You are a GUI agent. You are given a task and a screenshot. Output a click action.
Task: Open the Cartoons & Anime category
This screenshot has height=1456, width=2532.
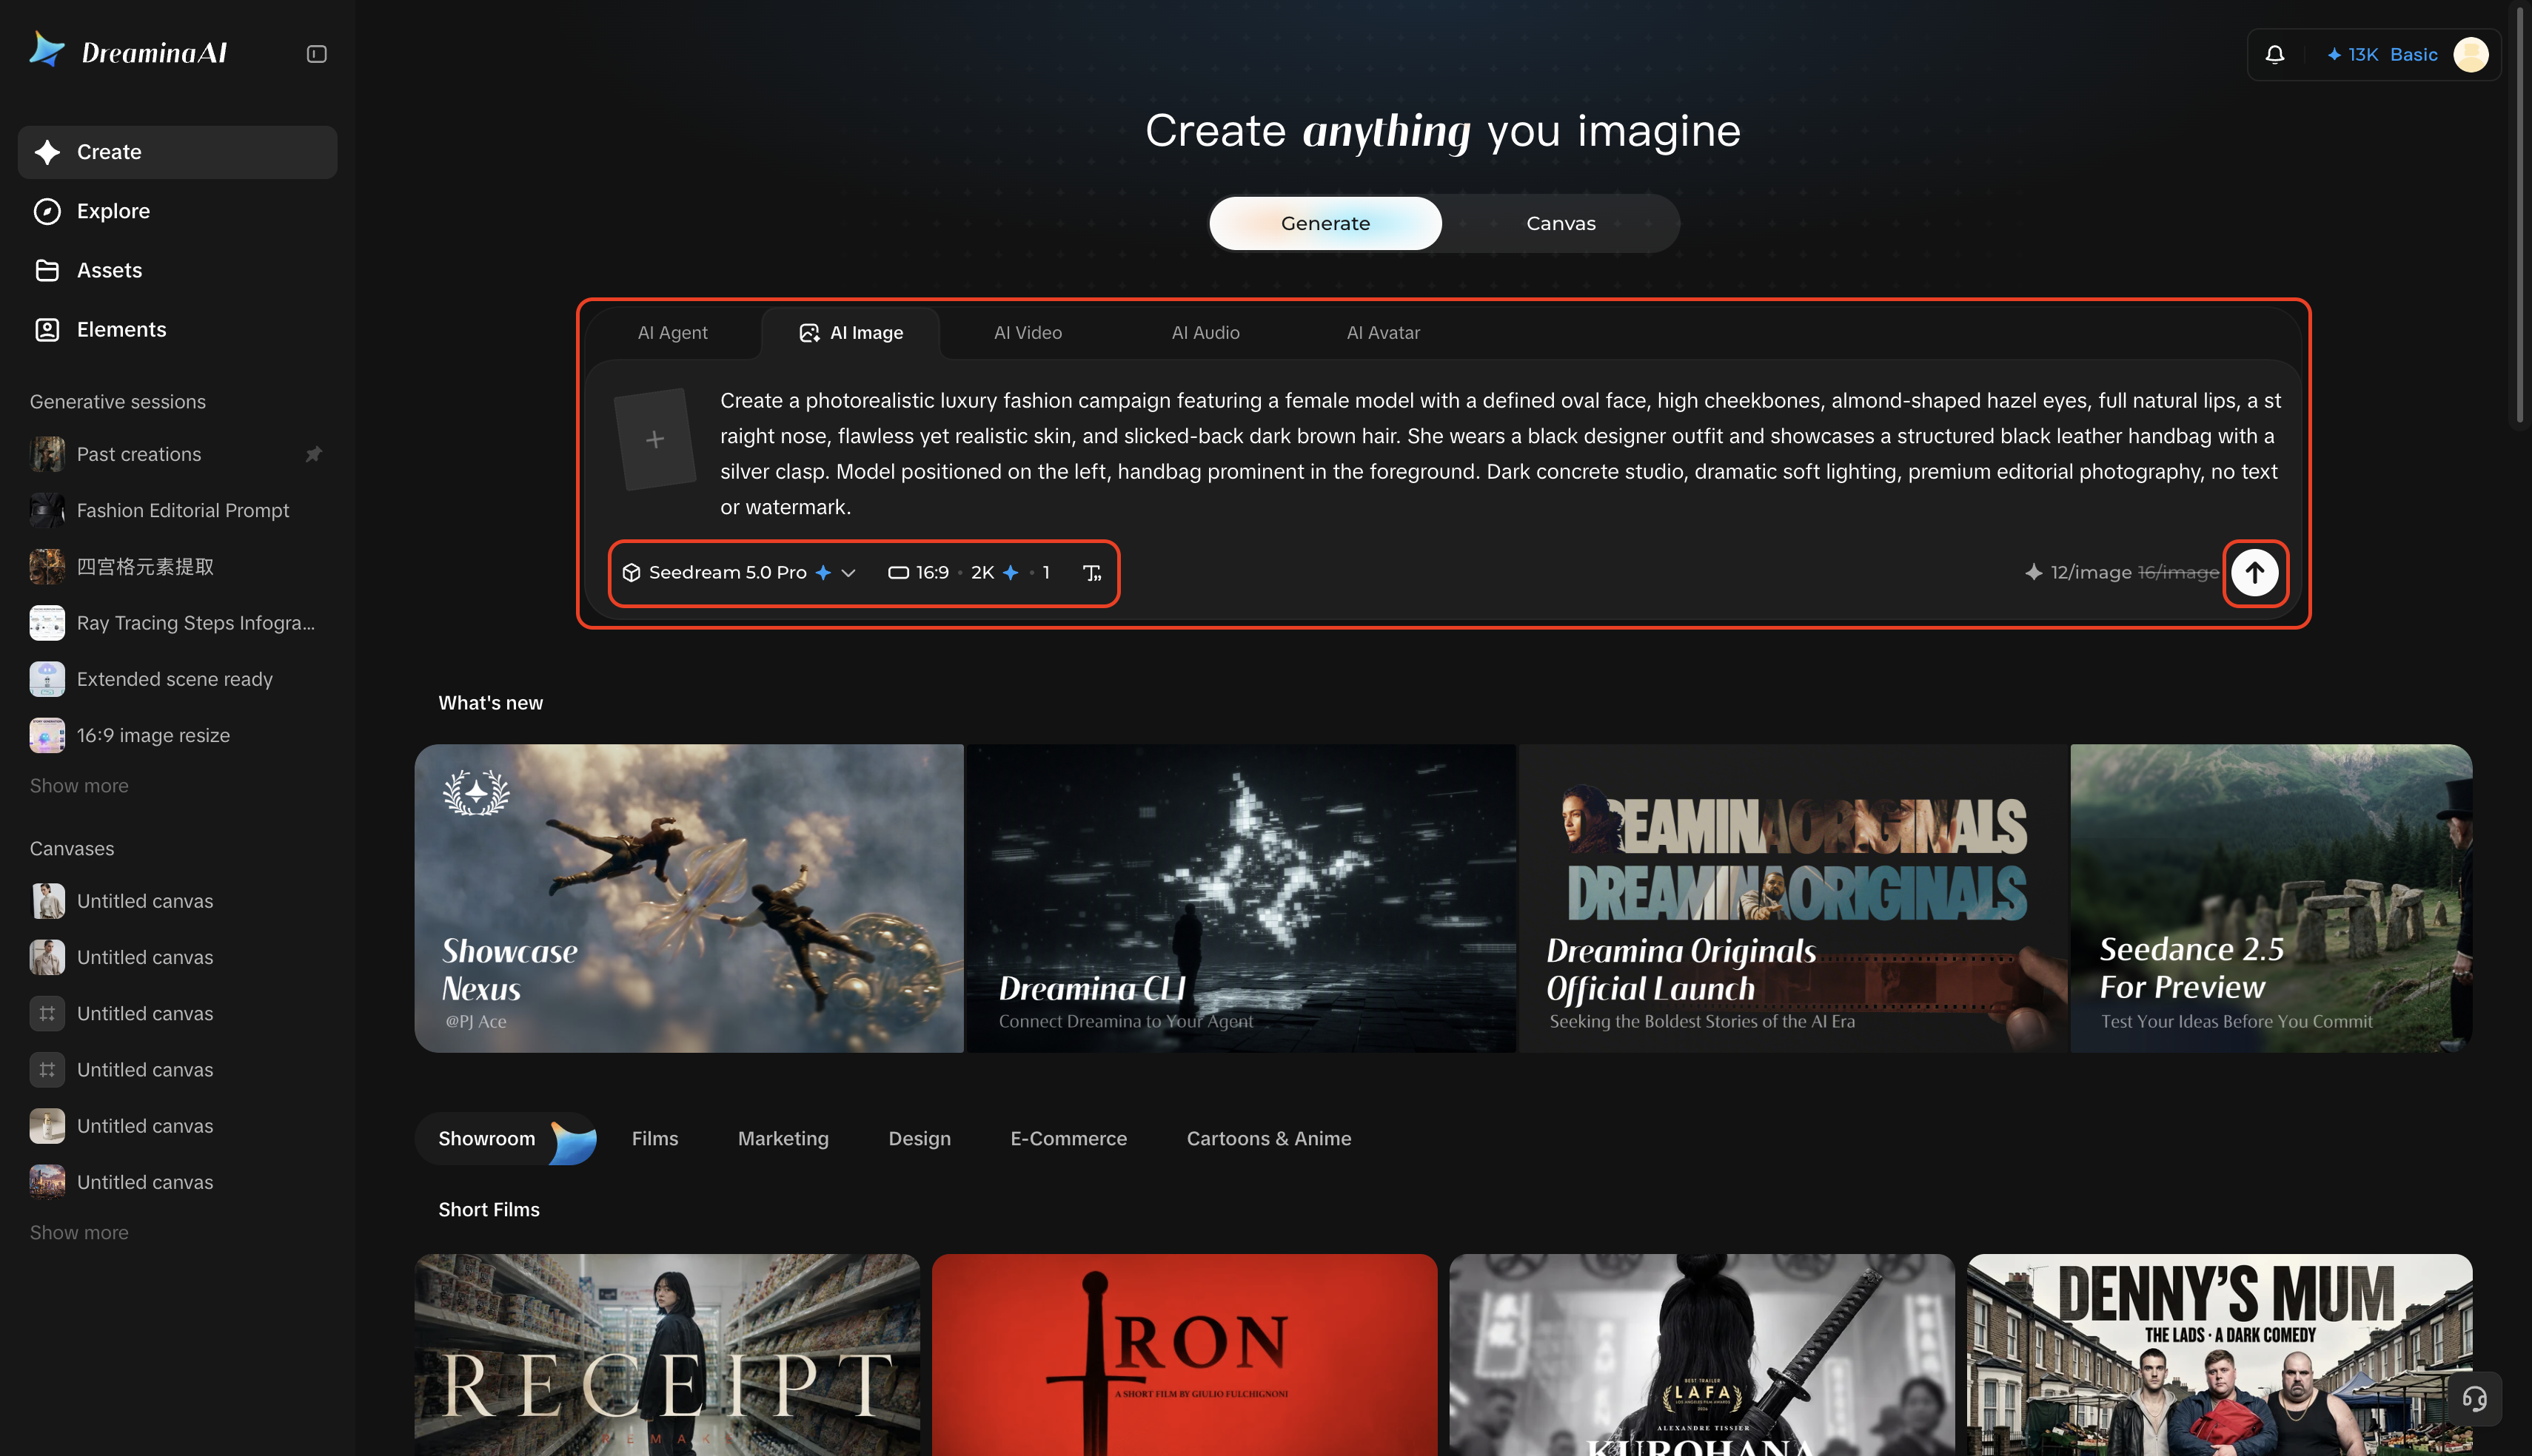click(1268, 1139)
